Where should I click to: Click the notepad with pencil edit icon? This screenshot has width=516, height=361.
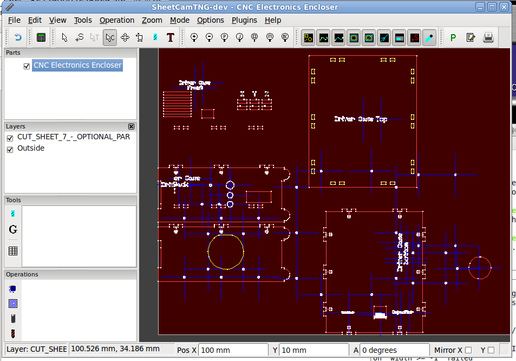[x=471, y=38]
